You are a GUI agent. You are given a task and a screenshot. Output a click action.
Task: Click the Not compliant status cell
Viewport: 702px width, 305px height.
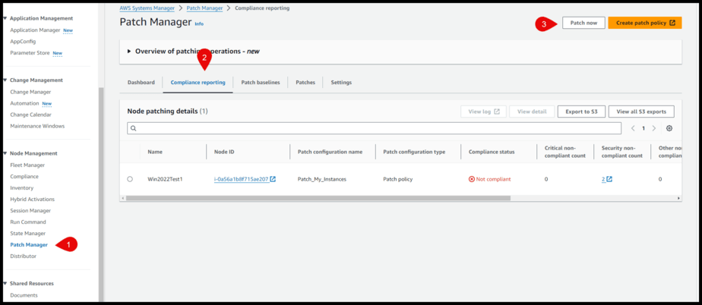click(490, 179)
